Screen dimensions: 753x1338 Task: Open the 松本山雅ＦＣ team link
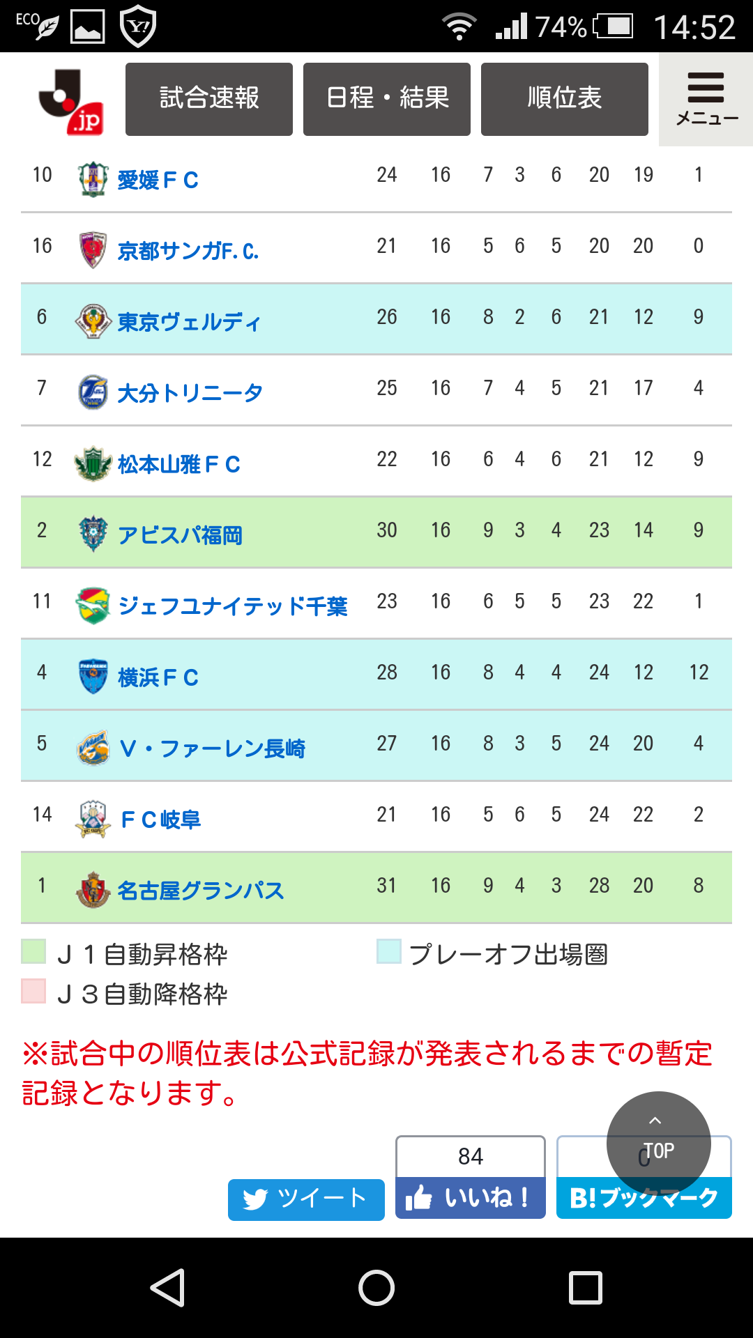coord(179,464)
